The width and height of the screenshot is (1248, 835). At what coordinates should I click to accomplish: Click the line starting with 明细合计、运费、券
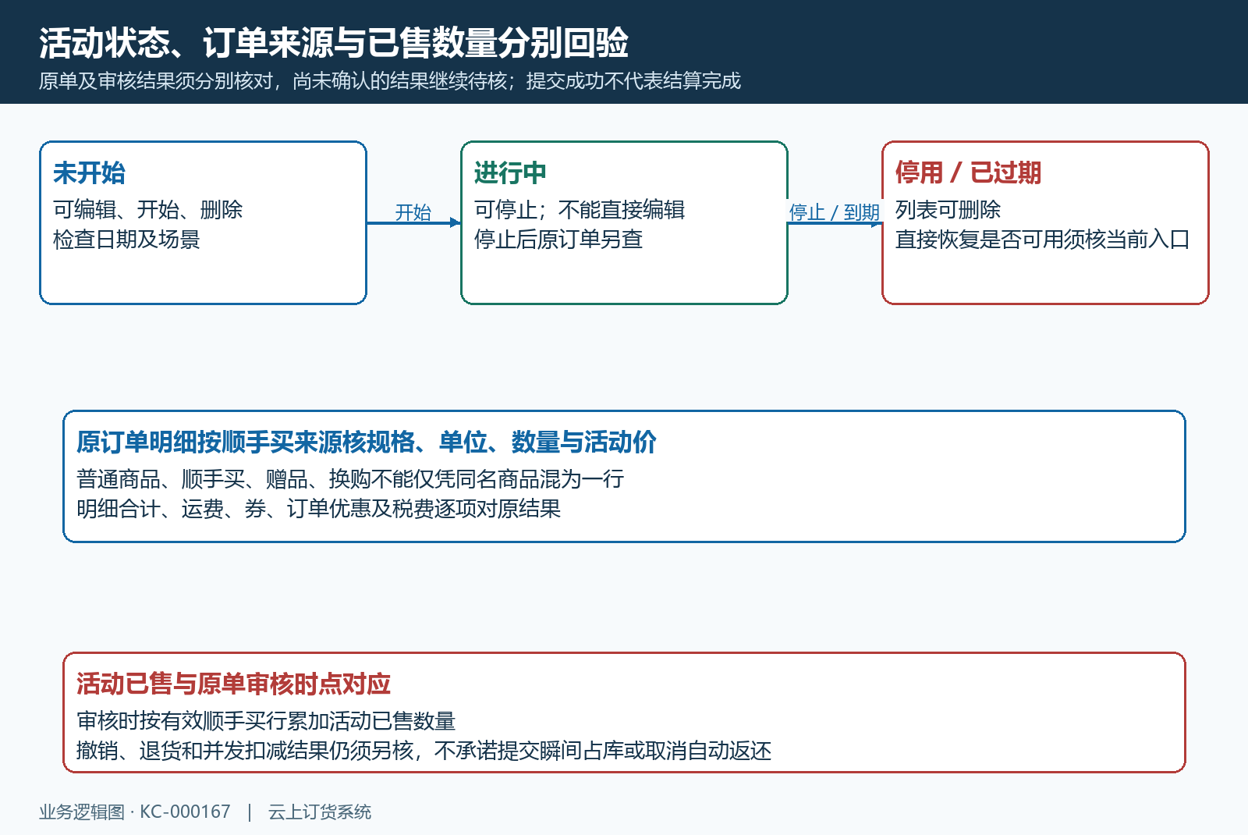pos(318,509)
